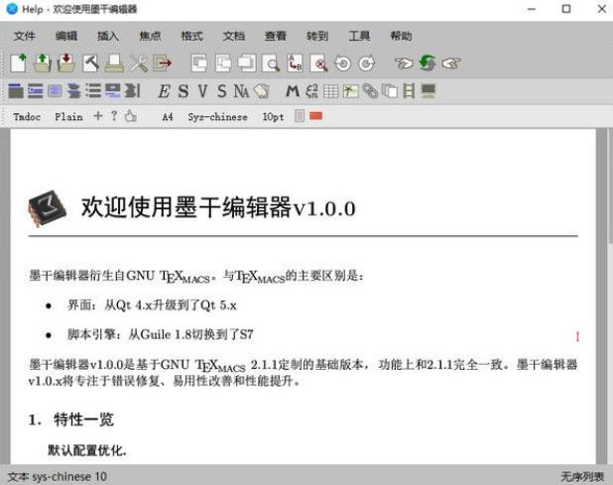Insert a table using grid icon

coord(331,91)
